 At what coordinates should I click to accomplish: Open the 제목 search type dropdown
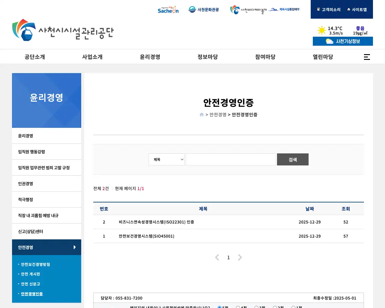(x=167, y=159)
